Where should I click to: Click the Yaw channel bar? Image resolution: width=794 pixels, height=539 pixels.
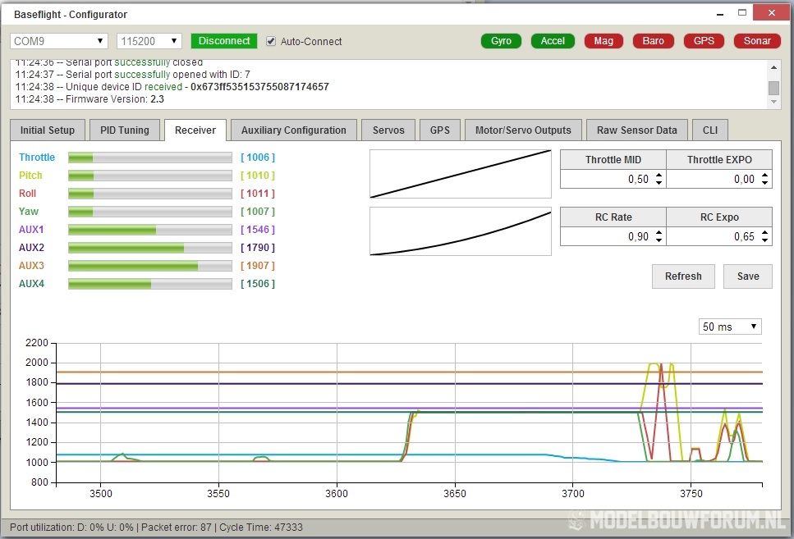(x=150, y=212)
